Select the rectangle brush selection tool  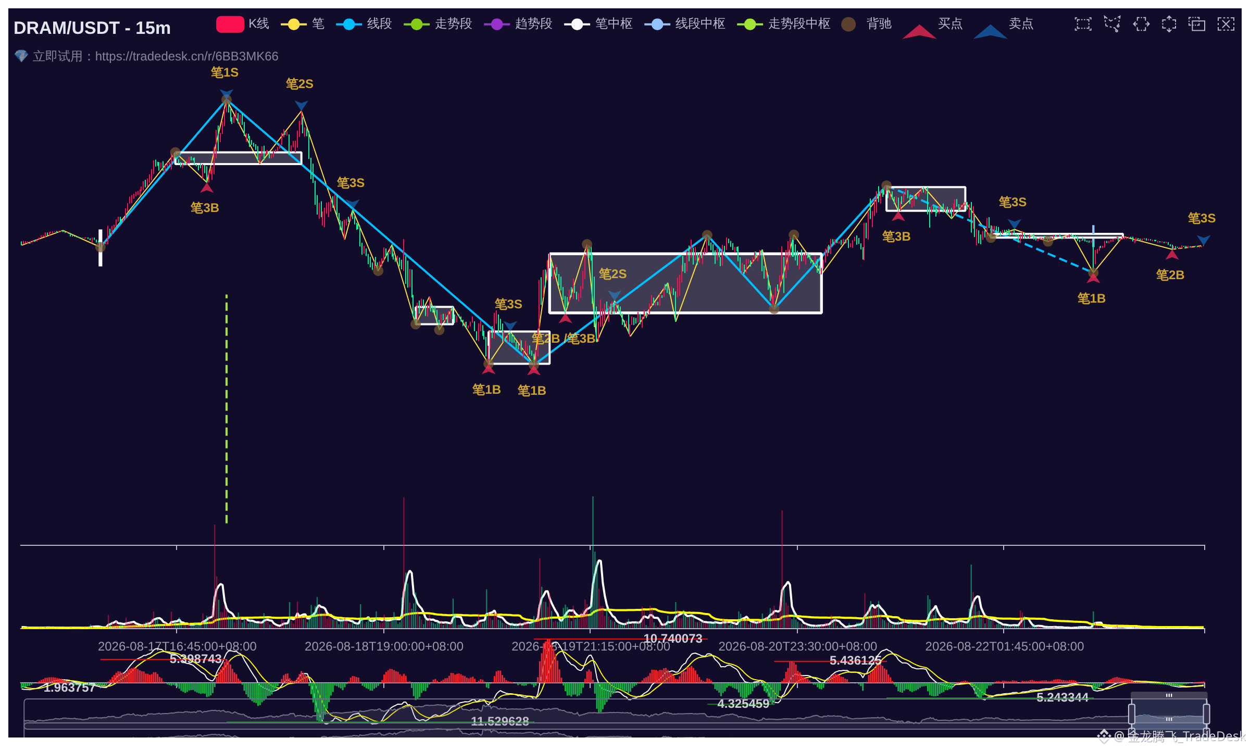tap(1083, 24)
